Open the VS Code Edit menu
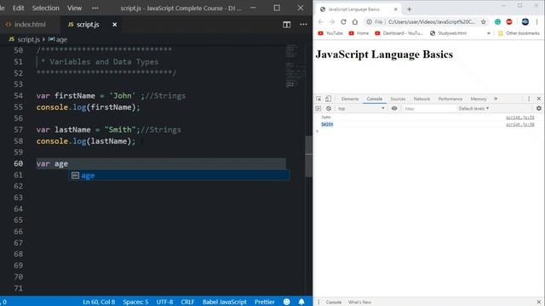Viewport: 545px width, 306px height. click(18, 8)
